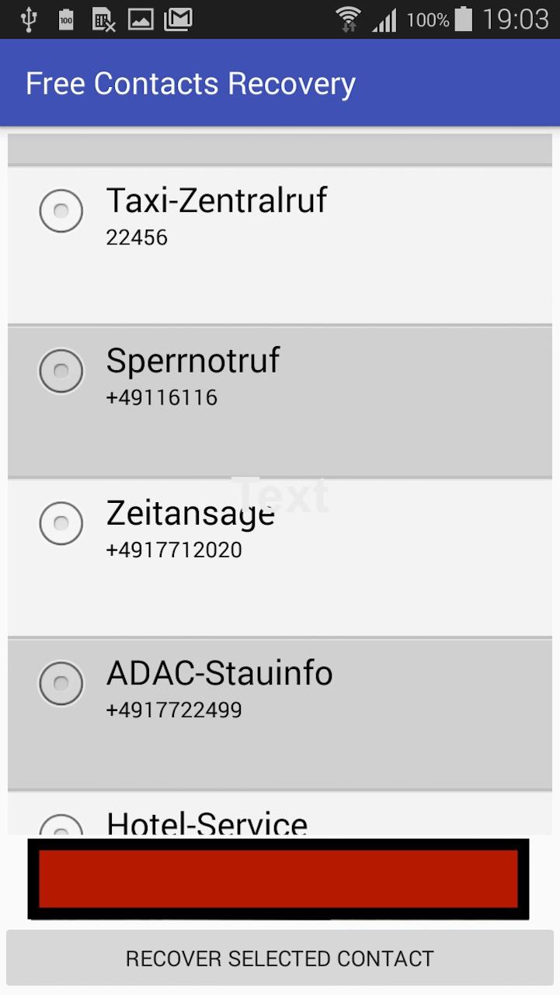Tap the document-with-X notification icon
The width and height of the screenshot is (560, 995).
coord(103,19)
